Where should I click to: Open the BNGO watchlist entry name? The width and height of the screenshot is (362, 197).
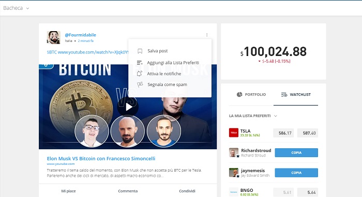tap(247, 190)
